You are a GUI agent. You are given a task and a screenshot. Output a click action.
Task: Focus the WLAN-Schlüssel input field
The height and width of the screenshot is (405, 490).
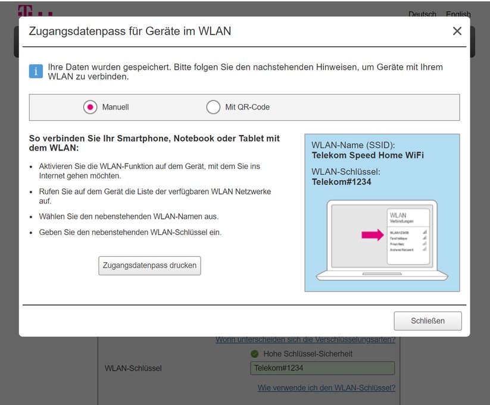[x=322, y=368]
